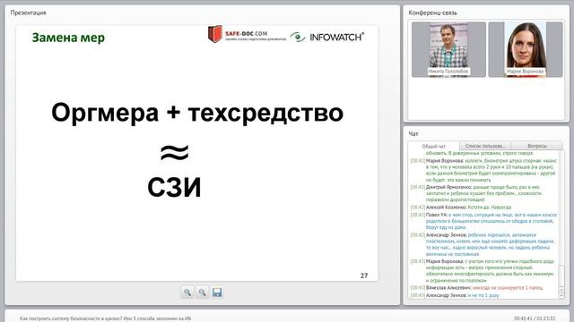Click the chat scrollbar up arrow

click(561, 290)
